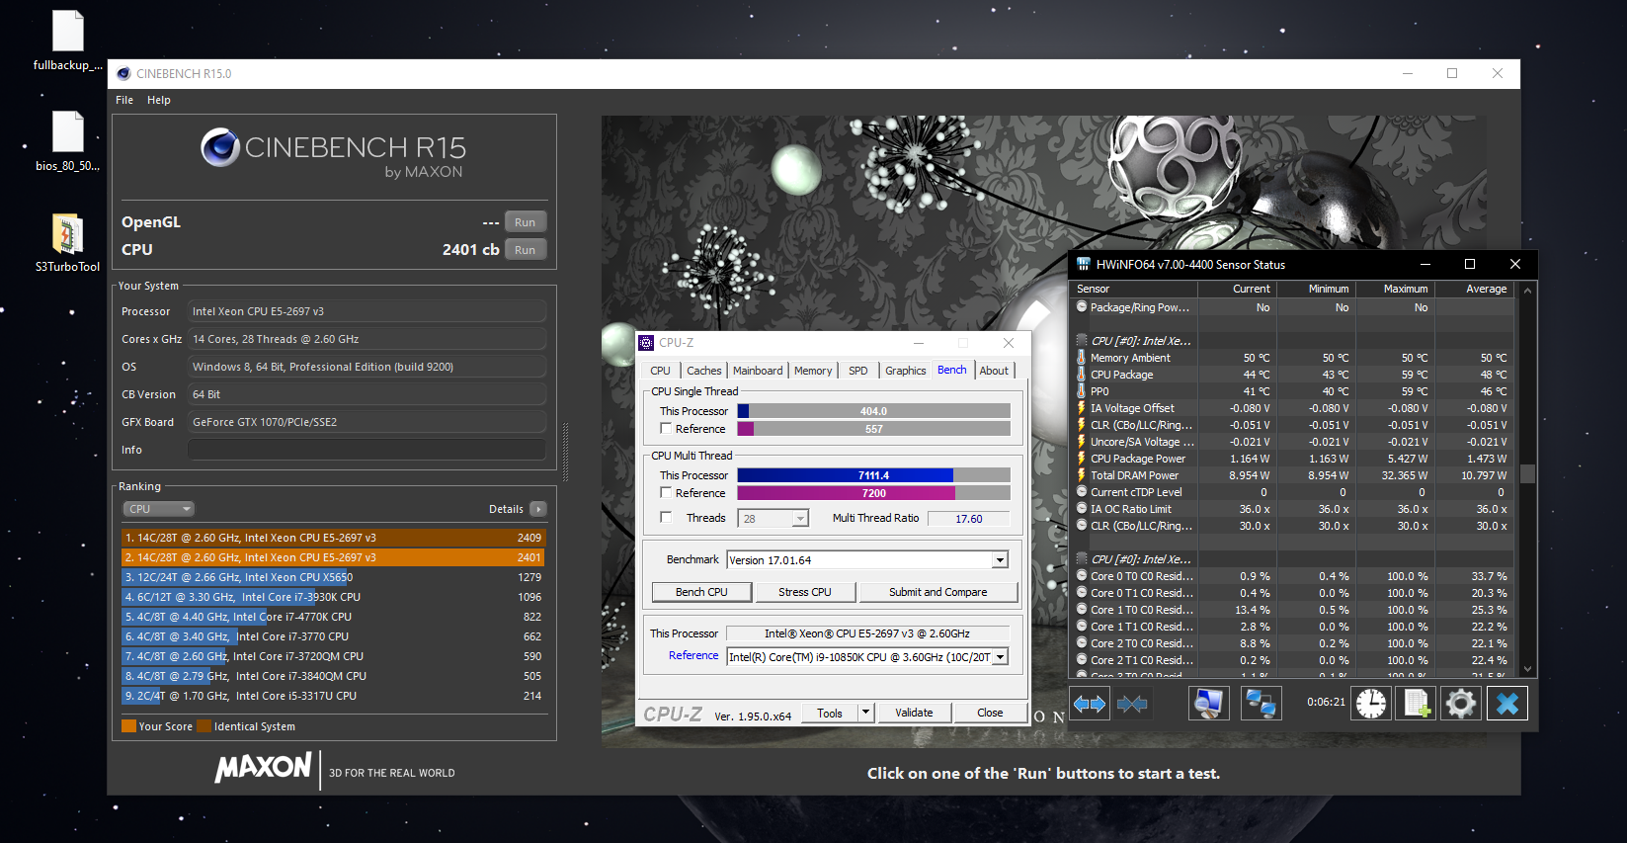Click icon beside IA OC Ratio Limit row
Image resolution: width=1627 pixels, height=843 pixels.
1082,509
